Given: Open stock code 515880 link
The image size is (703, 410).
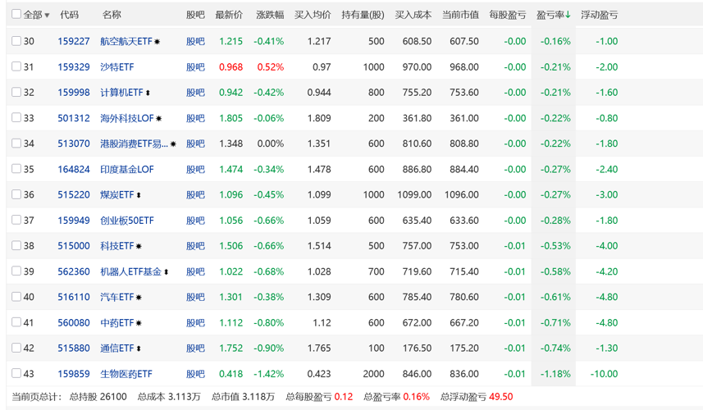Looking at the screenshot, I should point(74,348).
